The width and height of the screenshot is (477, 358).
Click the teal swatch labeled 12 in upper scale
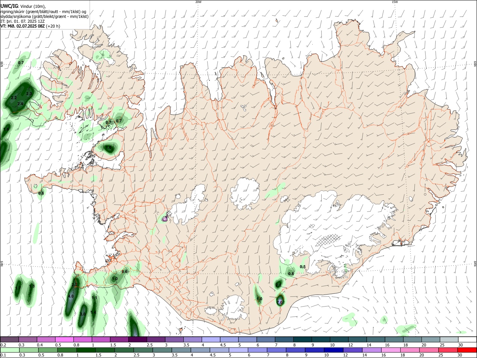pos(357,339)
